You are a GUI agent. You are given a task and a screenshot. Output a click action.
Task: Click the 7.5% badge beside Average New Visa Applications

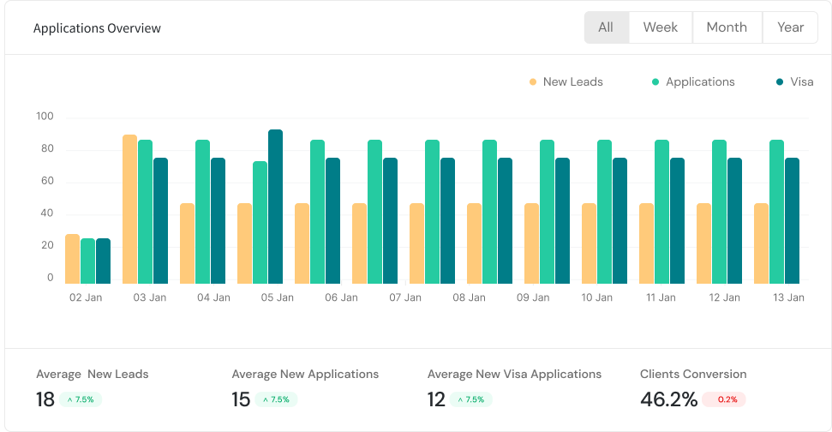click(471, 399)
